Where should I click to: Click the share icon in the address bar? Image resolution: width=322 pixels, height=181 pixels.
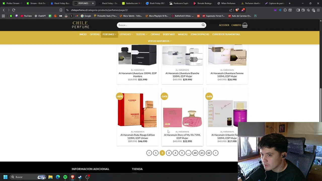point(231,10)
